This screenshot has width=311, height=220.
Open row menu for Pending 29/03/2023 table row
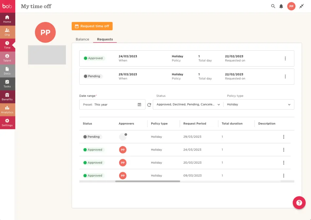284,137
